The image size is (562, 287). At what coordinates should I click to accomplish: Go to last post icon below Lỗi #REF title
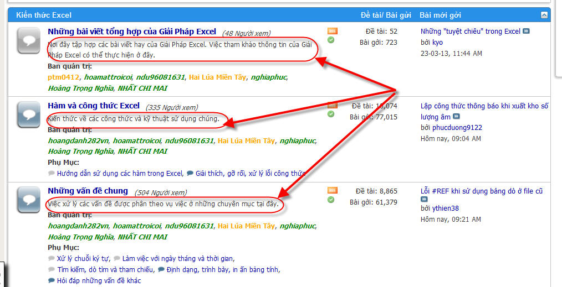point(424,199)
